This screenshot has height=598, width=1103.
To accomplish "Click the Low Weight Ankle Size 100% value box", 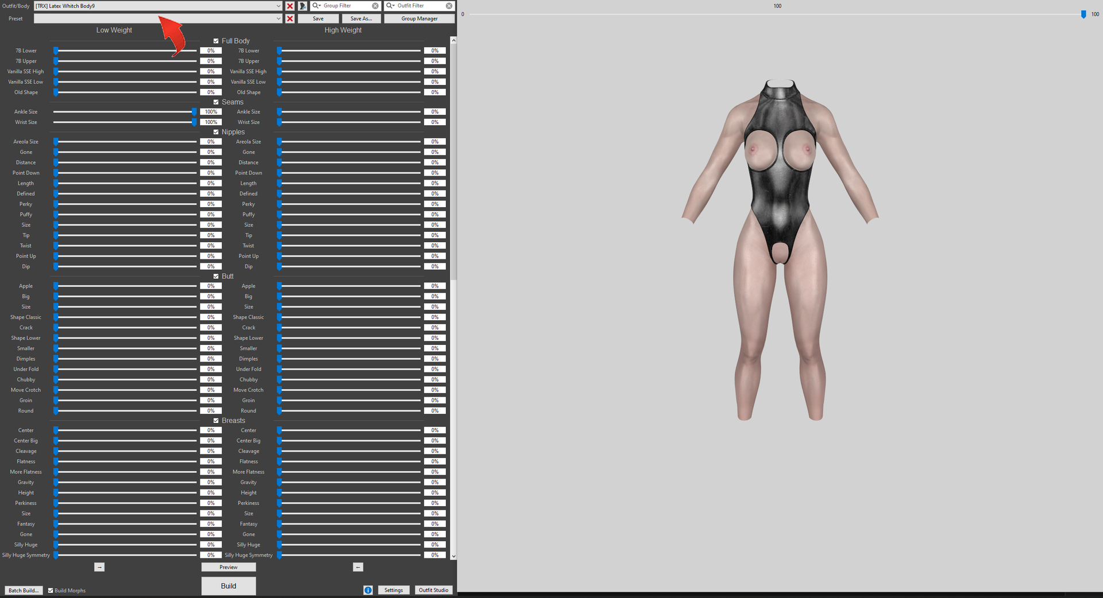I will tap(211, 112).
